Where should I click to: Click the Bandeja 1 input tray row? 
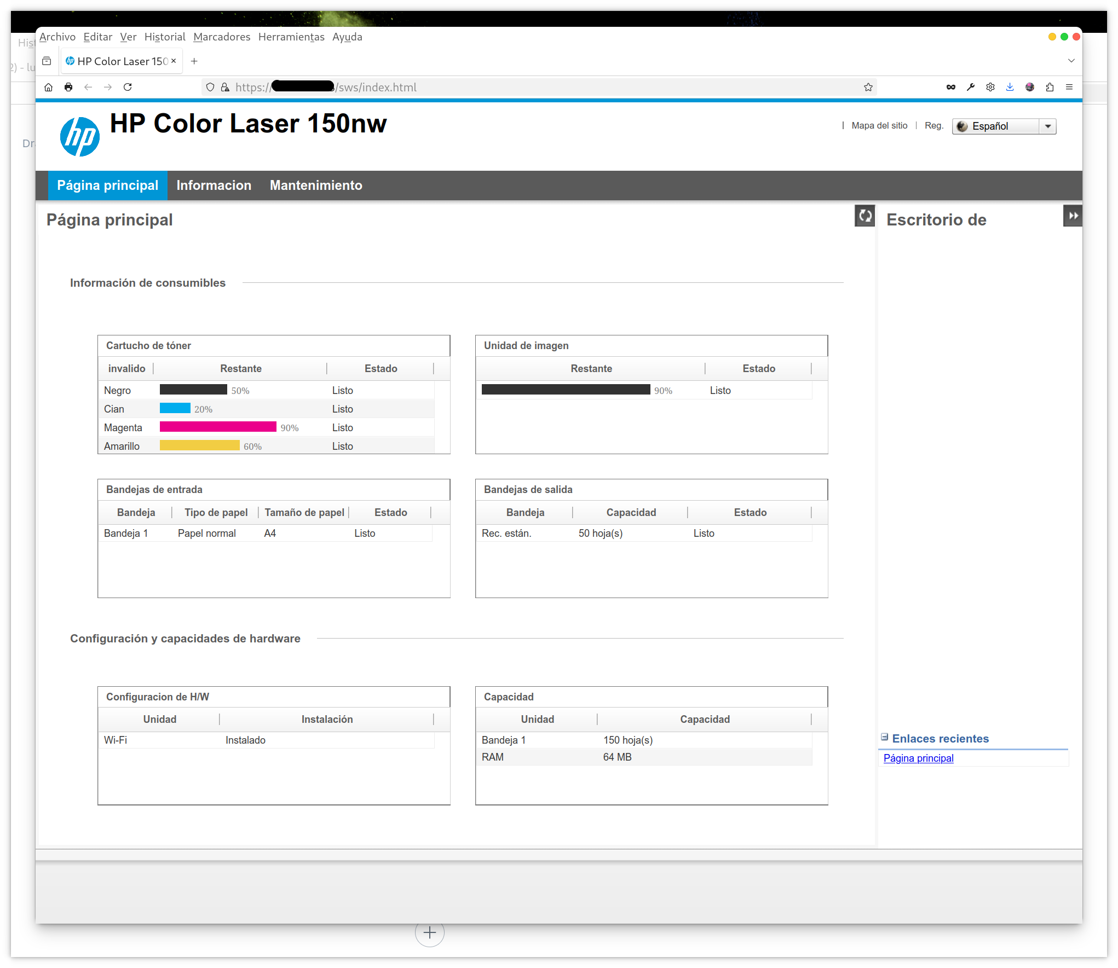point(266,533)
